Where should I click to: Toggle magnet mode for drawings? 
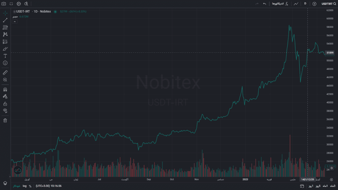tap(5, 89)
